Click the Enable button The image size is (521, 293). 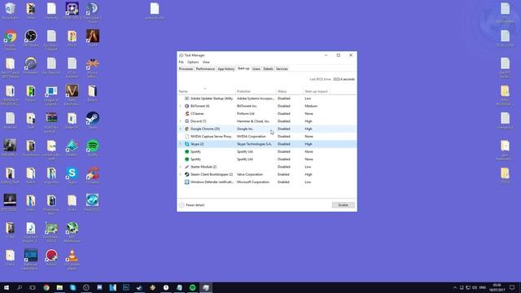tap(344, 205)
